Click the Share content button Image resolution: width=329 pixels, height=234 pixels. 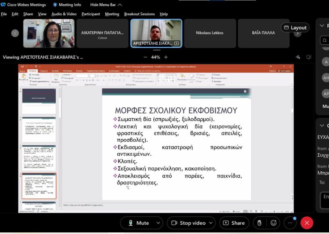coord(234,223)
